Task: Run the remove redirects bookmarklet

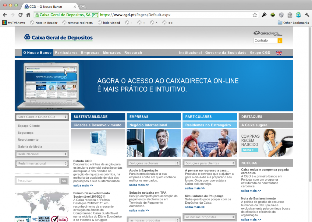Action: pyautogui.click(x=78, y=23)
